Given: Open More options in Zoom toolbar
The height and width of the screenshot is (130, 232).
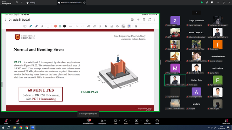Looking at the screenshot, I should click(x=157, y=122).
